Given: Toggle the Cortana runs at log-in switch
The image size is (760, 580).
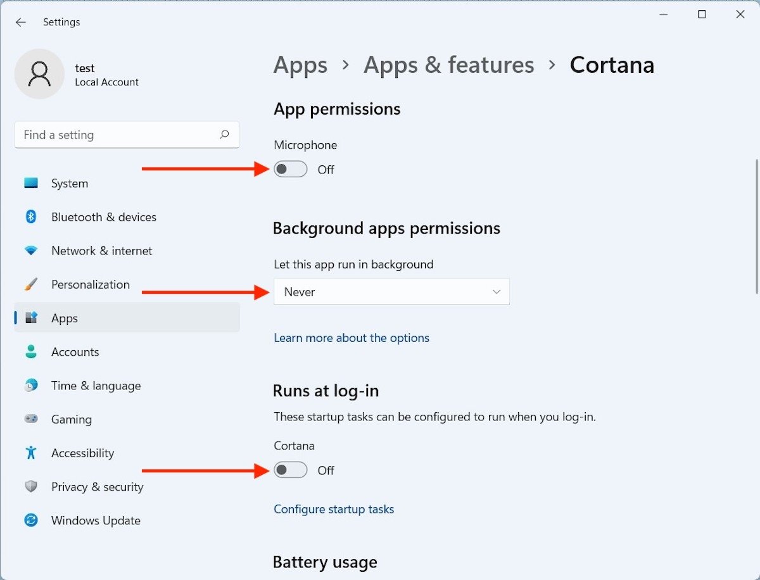Looking at the screenshot, I should click(291, 470).
